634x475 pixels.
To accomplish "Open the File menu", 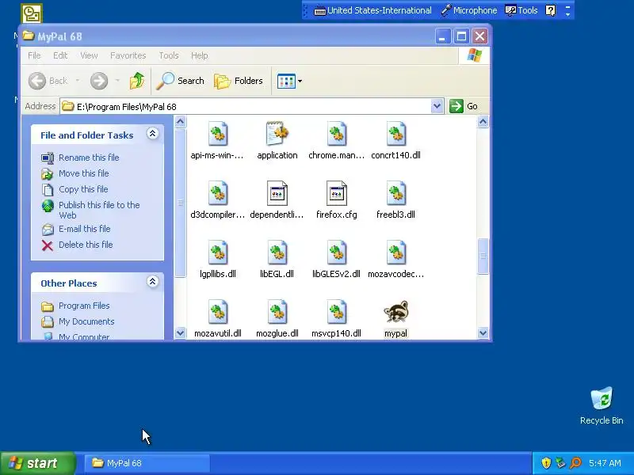I will coord(34,55).
